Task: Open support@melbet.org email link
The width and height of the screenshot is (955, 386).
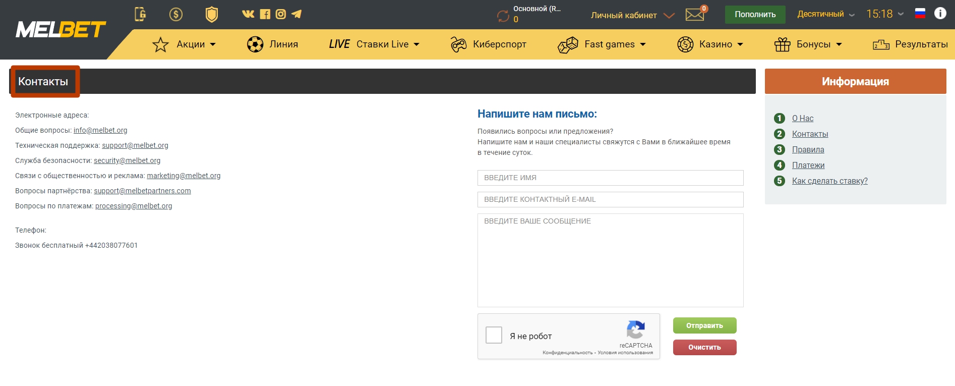Action: pyautogui.click(x=135, y=145)
